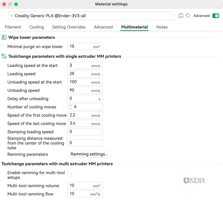Viewport: 223px width, 202px height.
Task: Click the save preset floppy disk icon
Action: point(181,16)
